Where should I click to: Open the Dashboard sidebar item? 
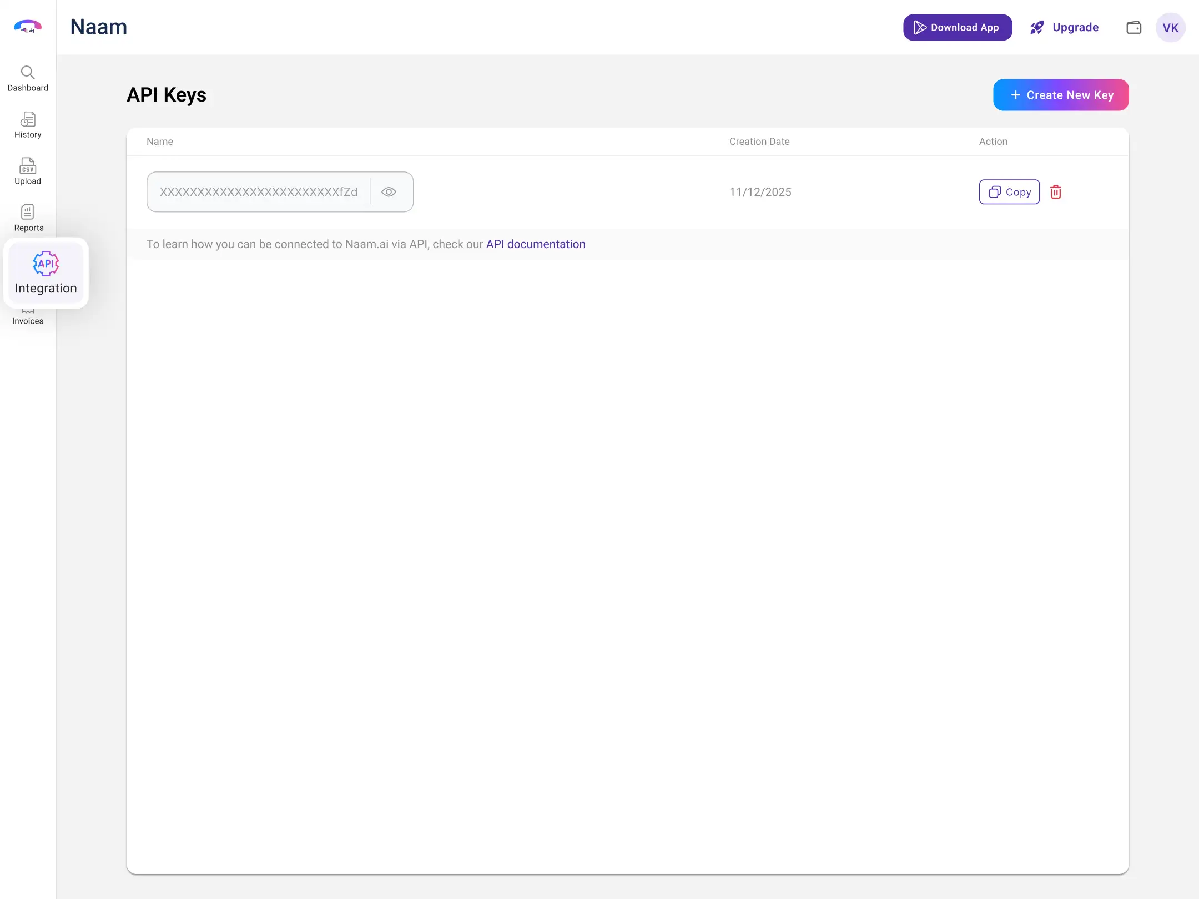pos(28,79)
